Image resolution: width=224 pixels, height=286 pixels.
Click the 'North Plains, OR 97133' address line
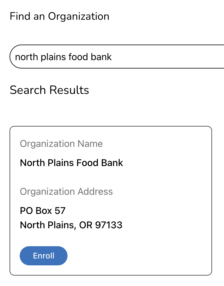[71, 225]
